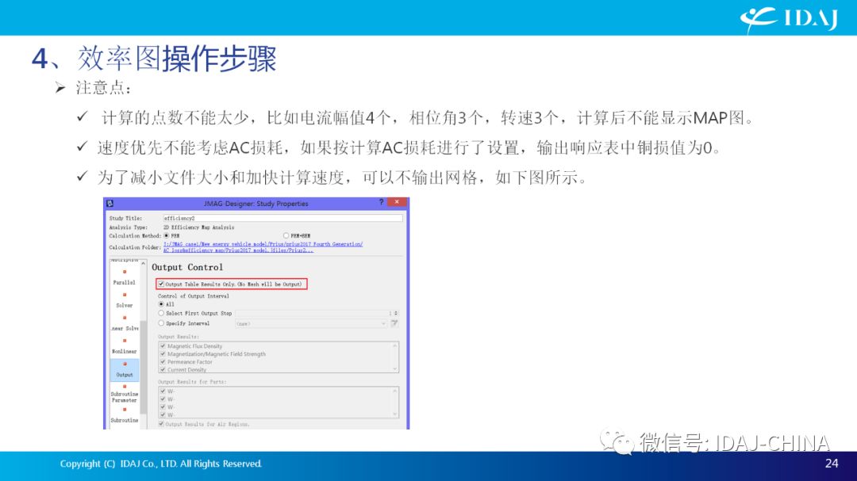Click the red icon above Output

(x=125, y=364)
